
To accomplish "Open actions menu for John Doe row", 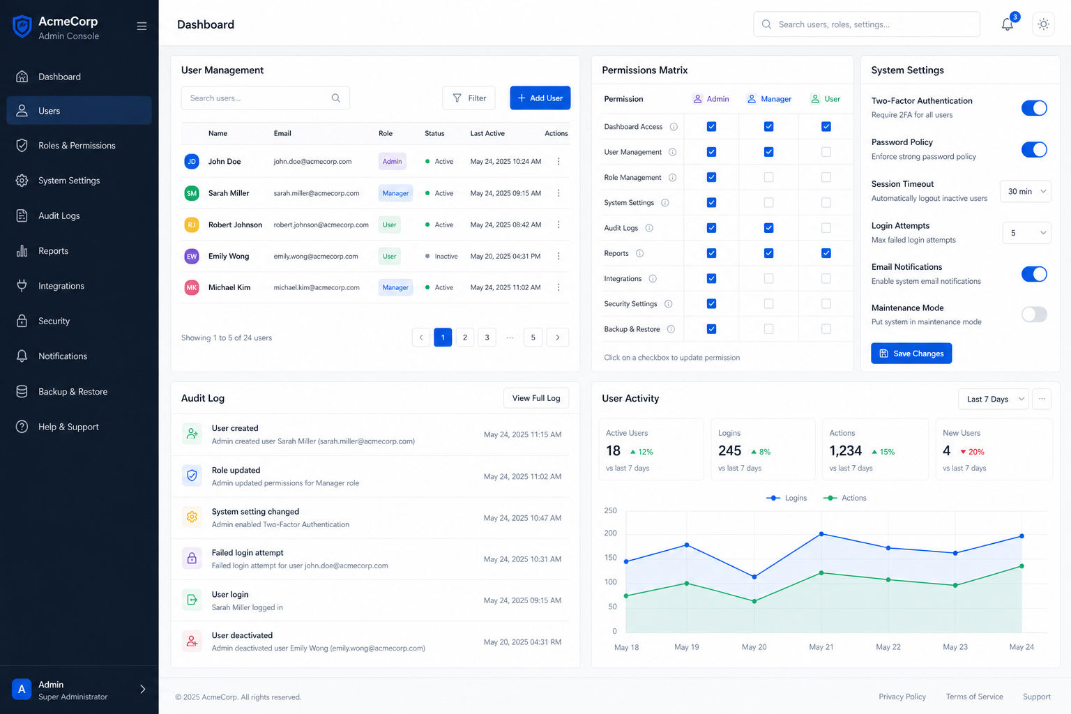I will [559, 161].
